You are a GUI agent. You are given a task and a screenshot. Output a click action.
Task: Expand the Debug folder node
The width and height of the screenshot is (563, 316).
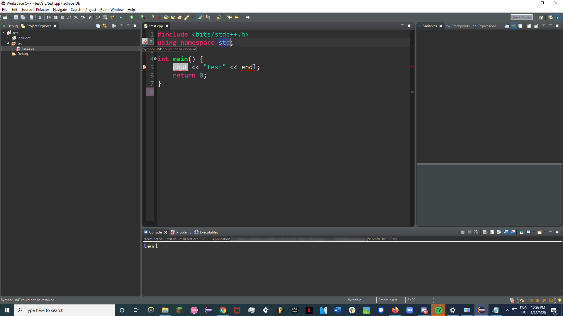tap(8, 54)
